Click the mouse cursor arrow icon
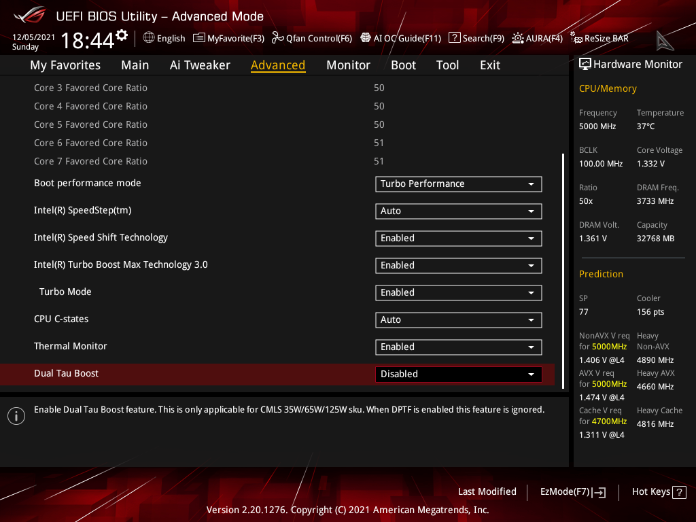This screenshot has height=522, width=696. [665, 41]
